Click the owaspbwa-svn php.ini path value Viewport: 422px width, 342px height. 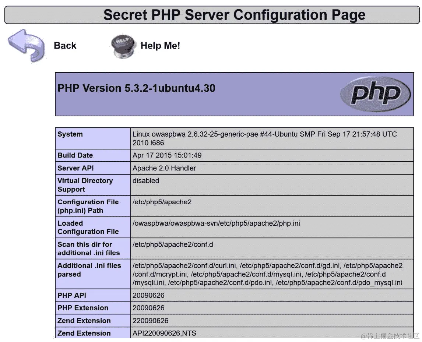216,223
